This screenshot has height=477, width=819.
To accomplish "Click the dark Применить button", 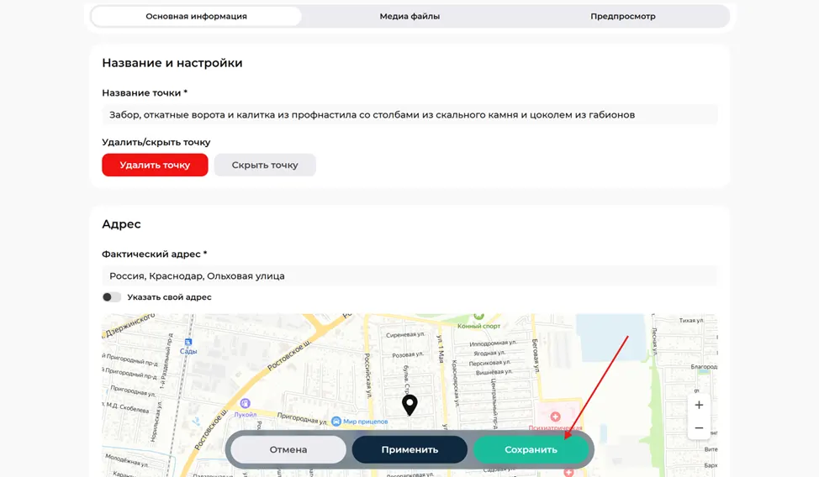I will coord(409,449).
